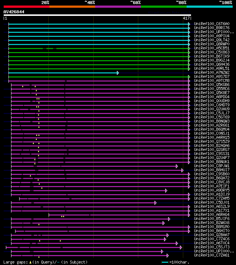The image size is (236, 265).
Task: Open subject UniRef100_Q8RWP0
Action: coord(212,44)
